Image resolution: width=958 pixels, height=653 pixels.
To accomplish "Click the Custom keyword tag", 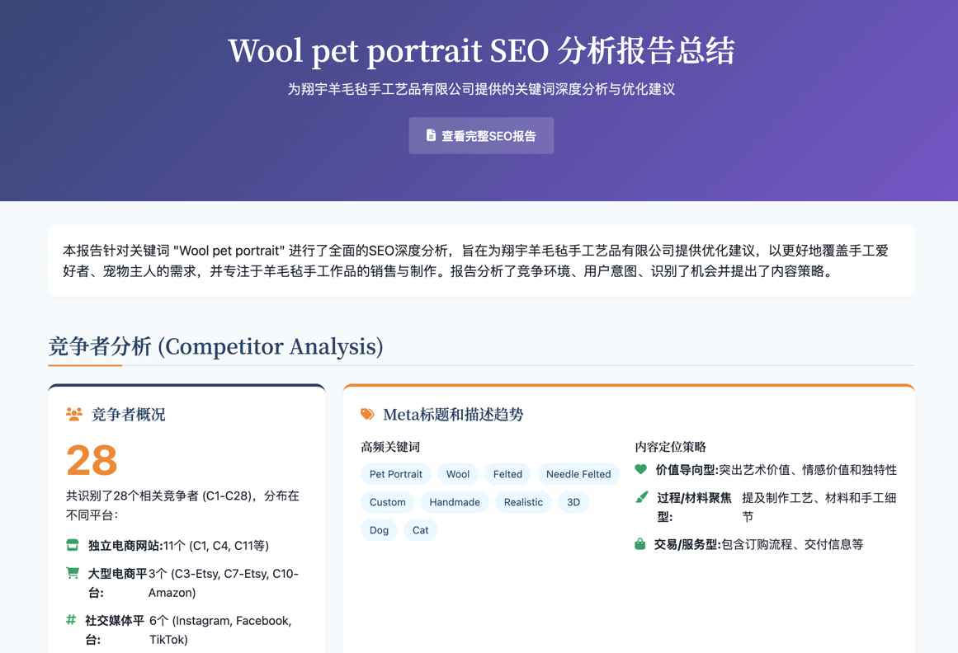I will pos(387,502).
